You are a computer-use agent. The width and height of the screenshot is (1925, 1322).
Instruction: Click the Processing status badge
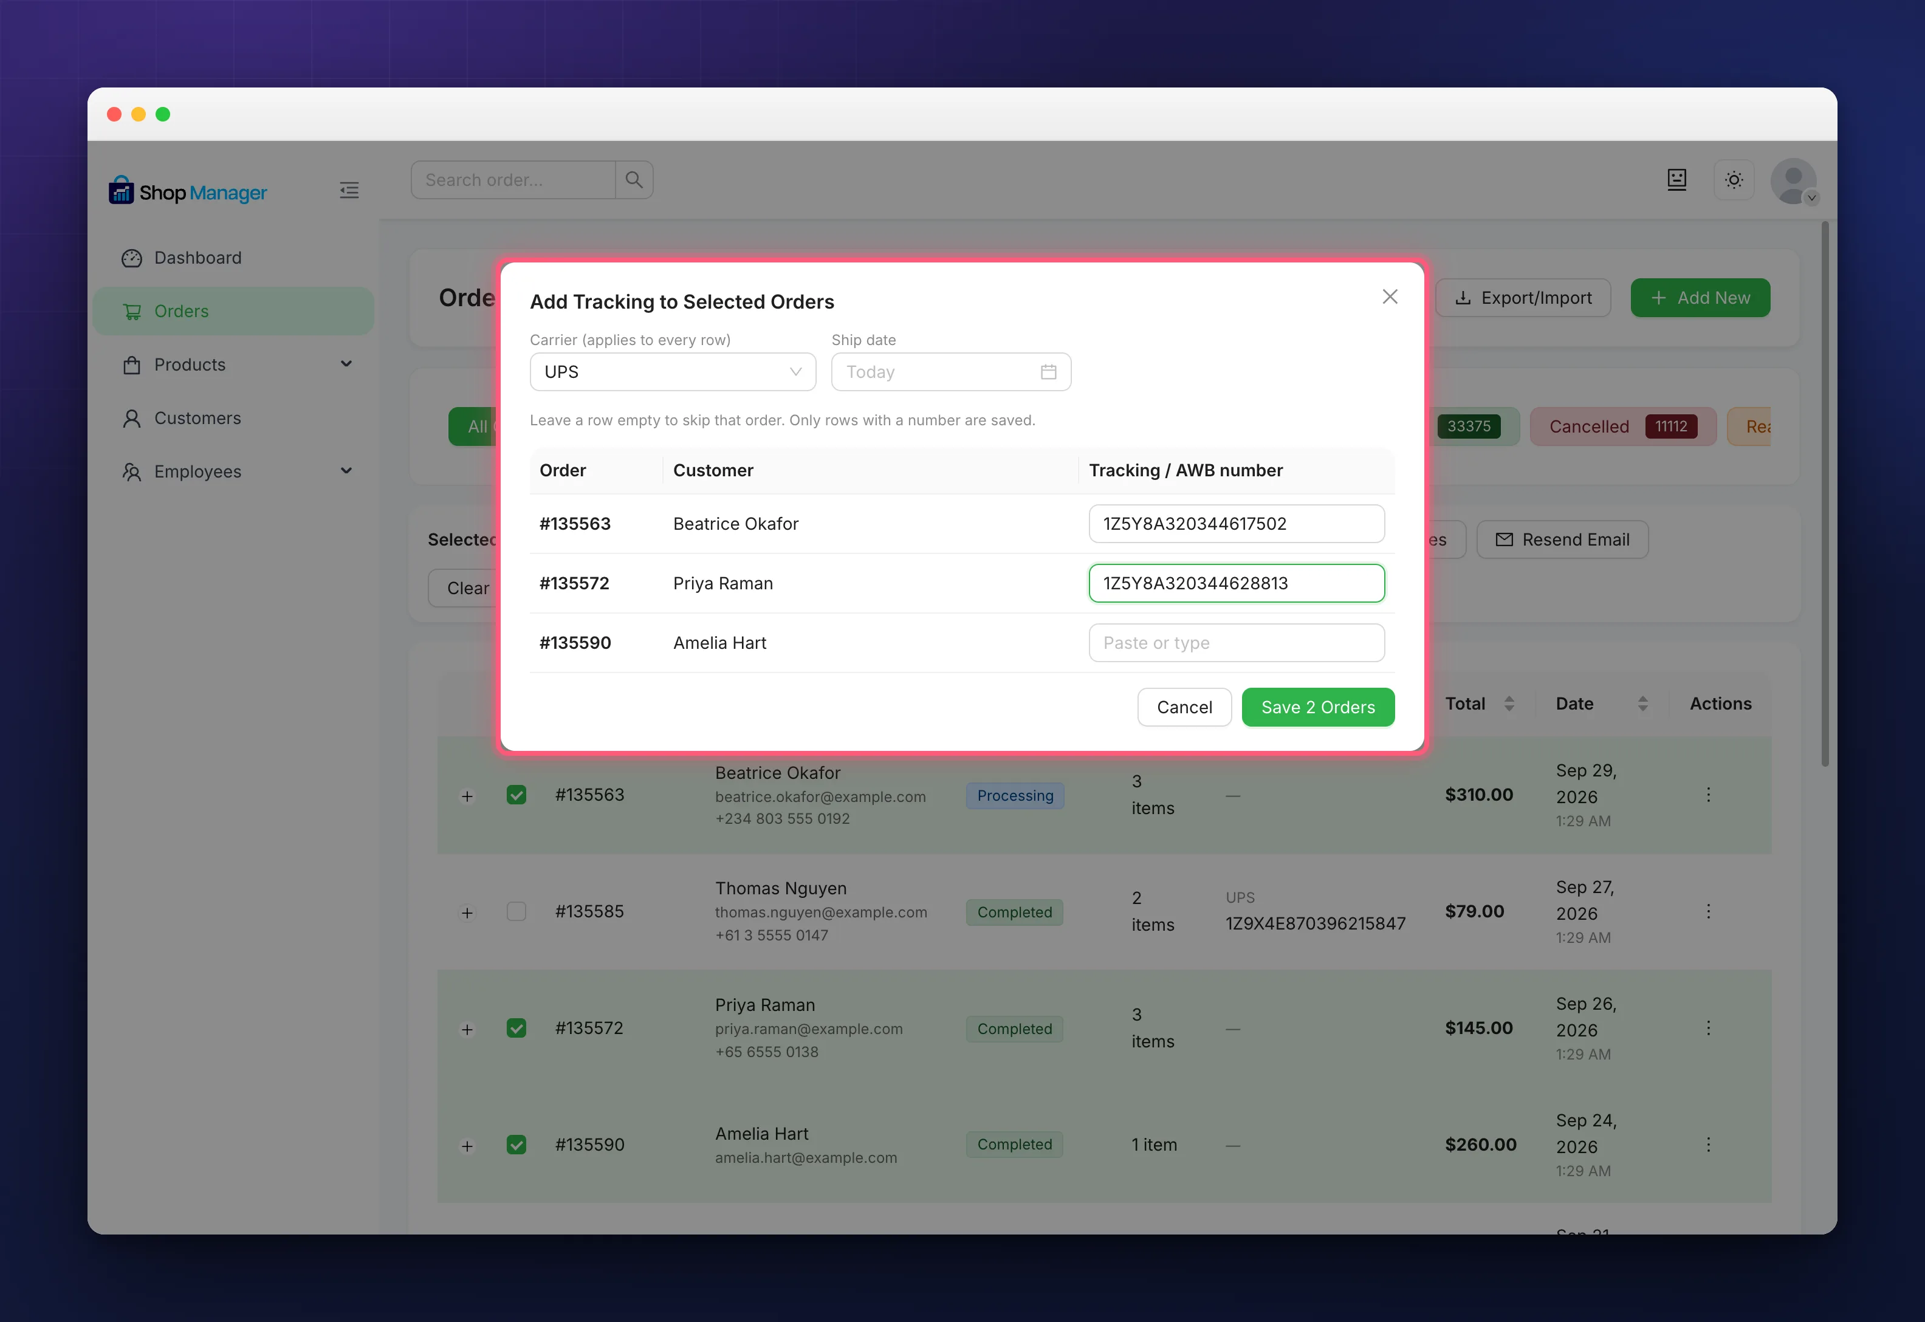point(1015,795)
